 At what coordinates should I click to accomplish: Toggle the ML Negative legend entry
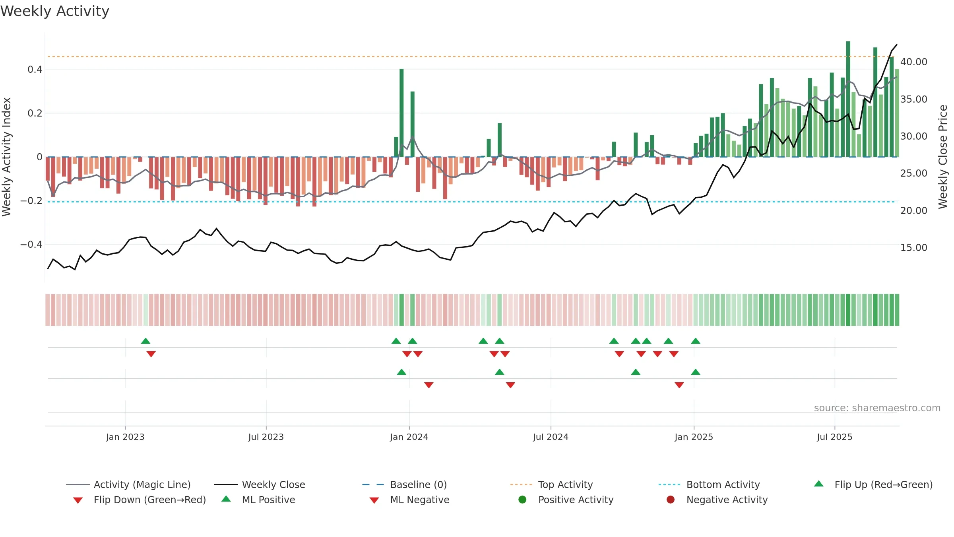coord(409,500)
